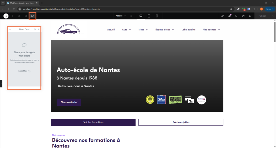This screenshot has width=276, height=148.
Task: Open the site settings sliders icon
Action: point(19,16)
